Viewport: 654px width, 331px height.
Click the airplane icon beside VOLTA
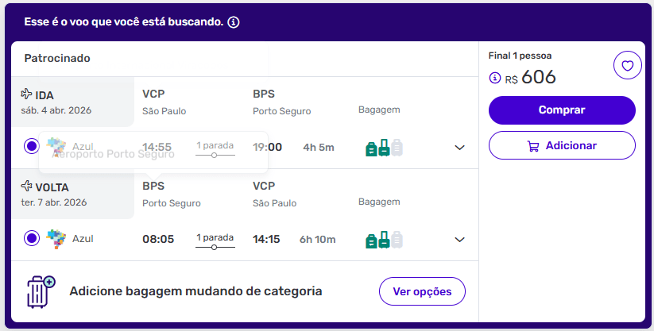point(27,187)
